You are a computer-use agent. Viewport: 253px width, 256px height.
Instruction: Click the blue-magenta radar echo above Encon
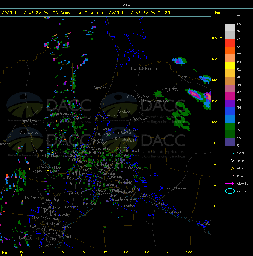pos(179,61)
